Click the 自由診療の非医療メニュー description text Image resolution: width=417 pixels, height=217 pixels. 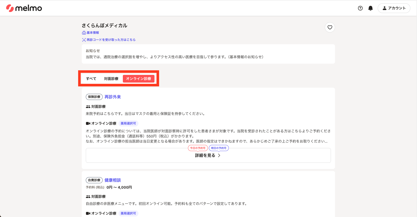(x=167, y=204)
